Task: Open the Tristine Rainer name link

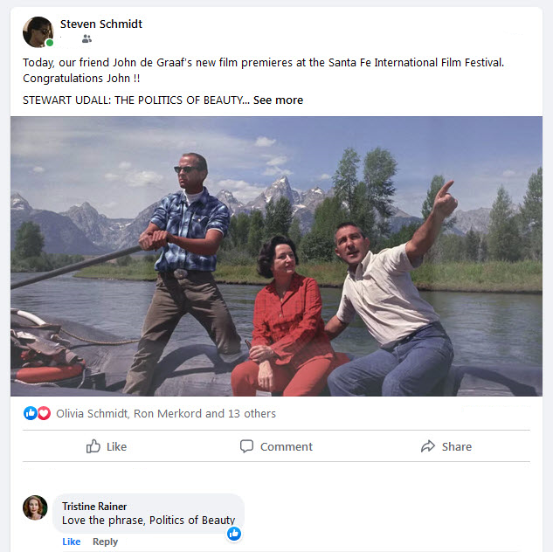Action: 94,507
